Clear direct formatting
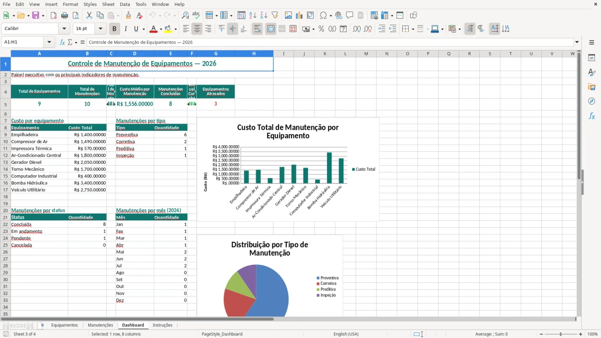 [x=140, y=16]
